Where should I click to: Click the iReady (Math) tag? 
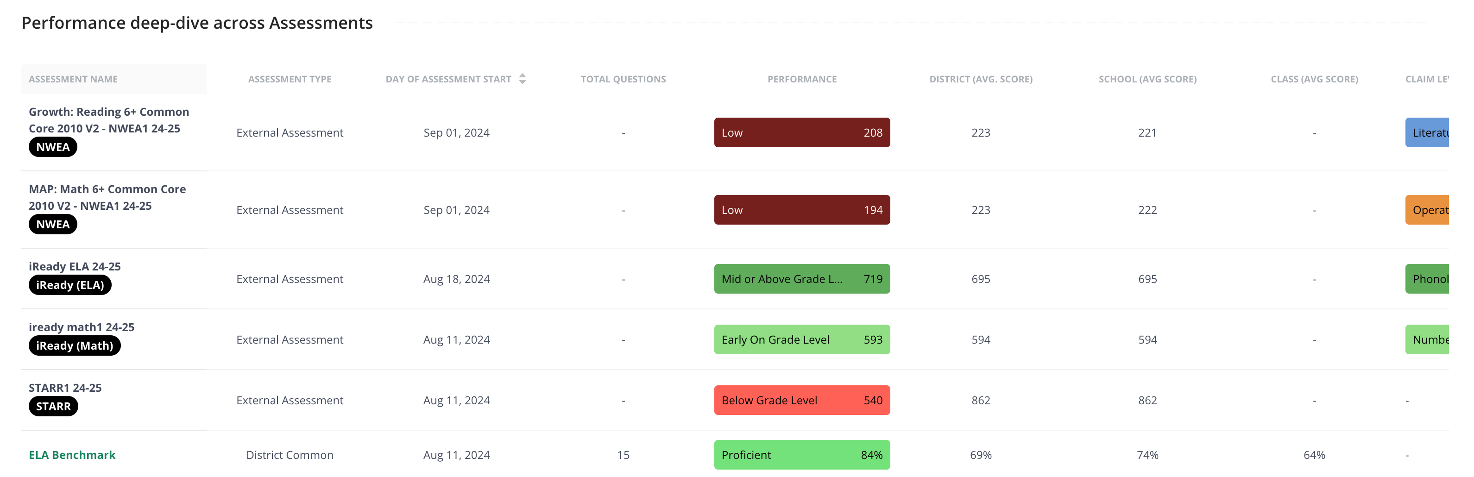[75, 345]
